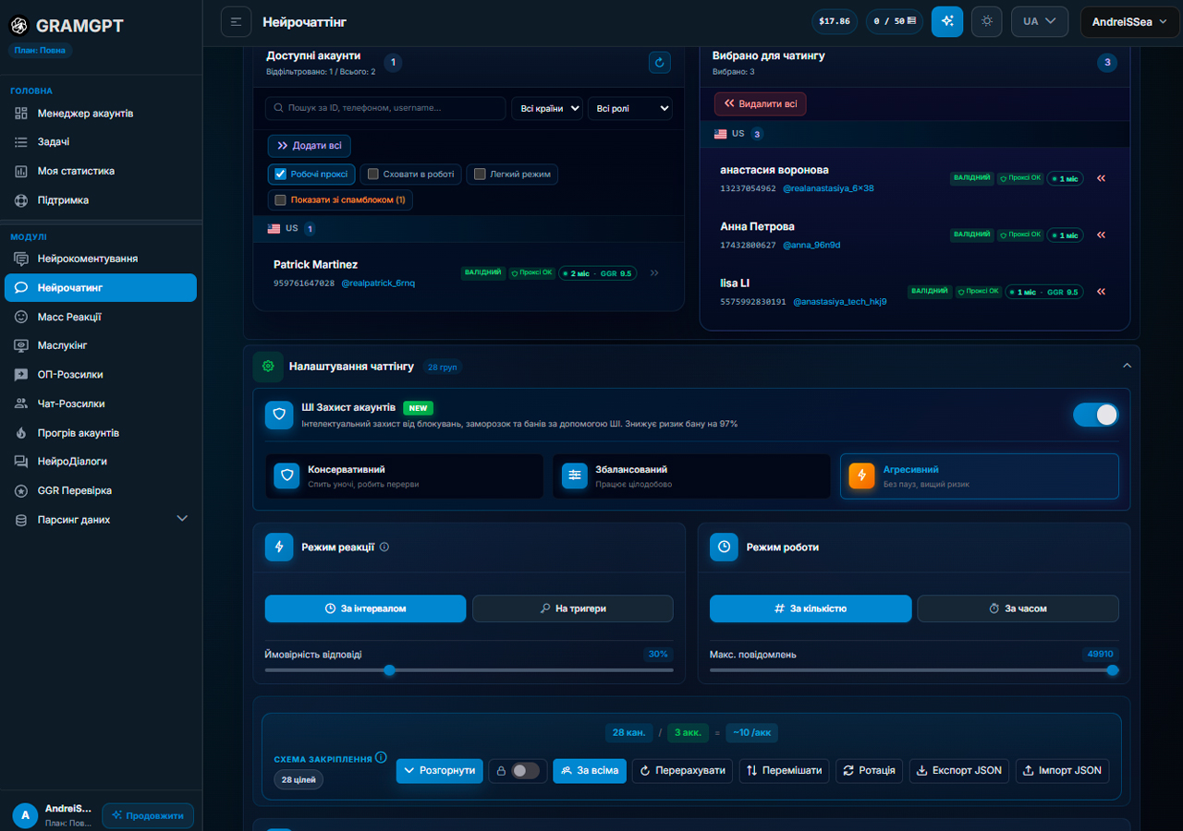
Task: Select За кількістю work mode
Action: 811,608
